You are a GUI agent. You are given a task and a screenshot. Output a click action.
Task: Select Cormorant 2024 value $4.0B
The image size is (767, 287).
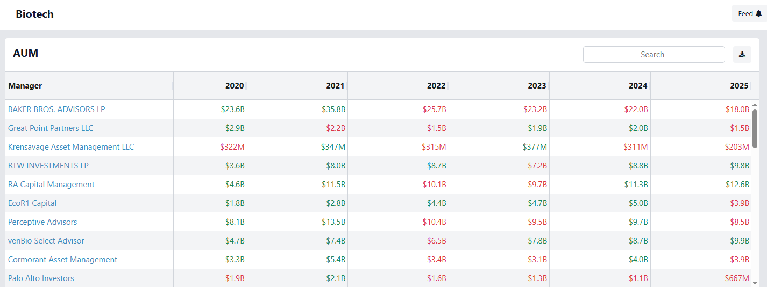point(638,259)
